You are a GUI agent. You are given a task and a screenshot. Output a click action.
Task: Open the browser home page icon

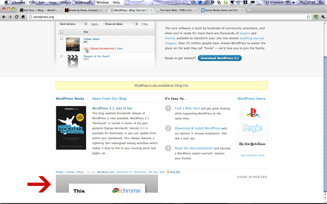pyautogui.click(x=23, y=17)
